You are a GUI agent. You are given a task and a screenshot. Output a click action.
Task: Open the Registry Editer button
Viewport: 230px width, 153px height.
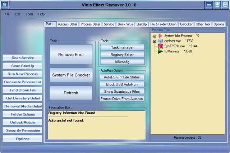click(122, 55)
